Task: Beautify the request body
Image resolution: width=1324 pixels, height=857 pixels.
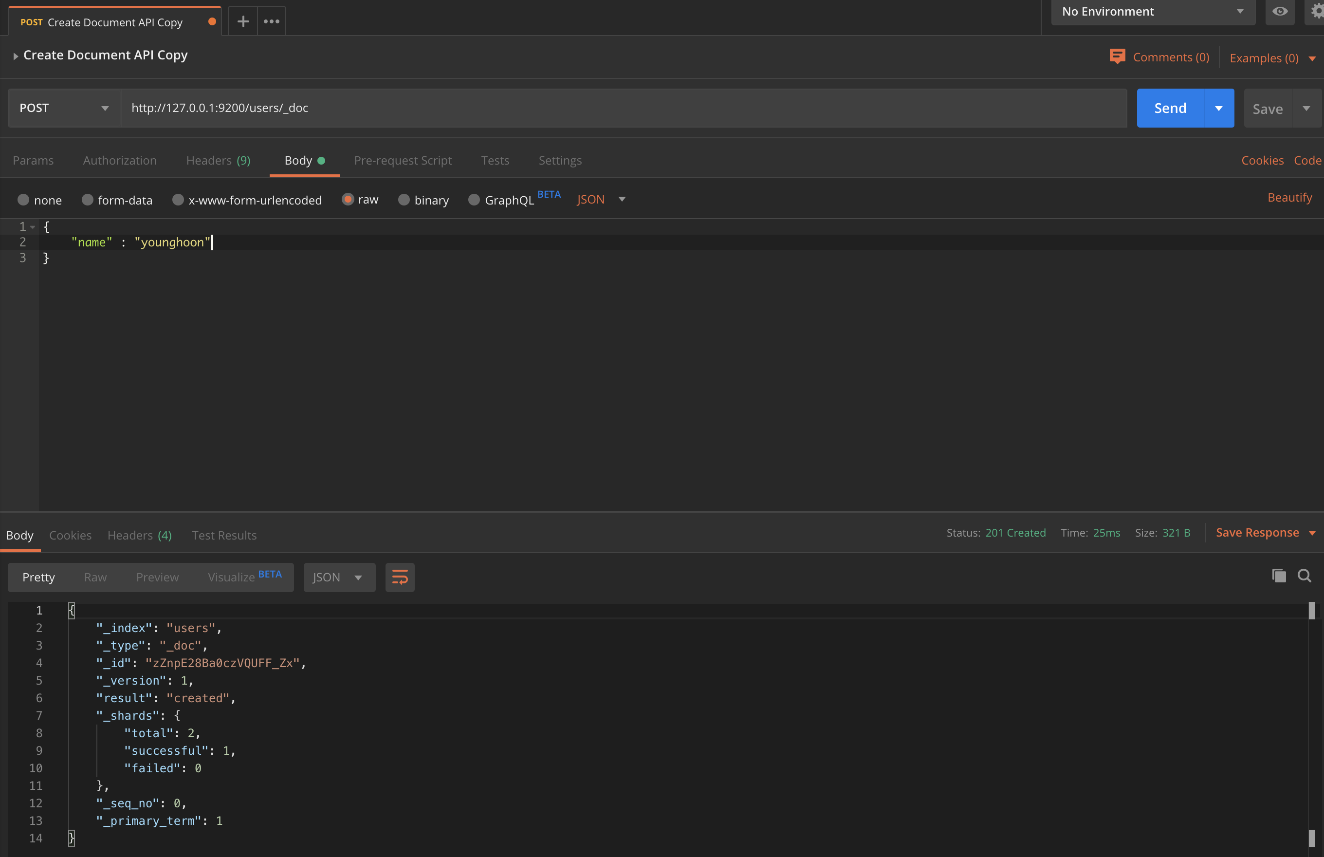Action: pos(1289,198)
